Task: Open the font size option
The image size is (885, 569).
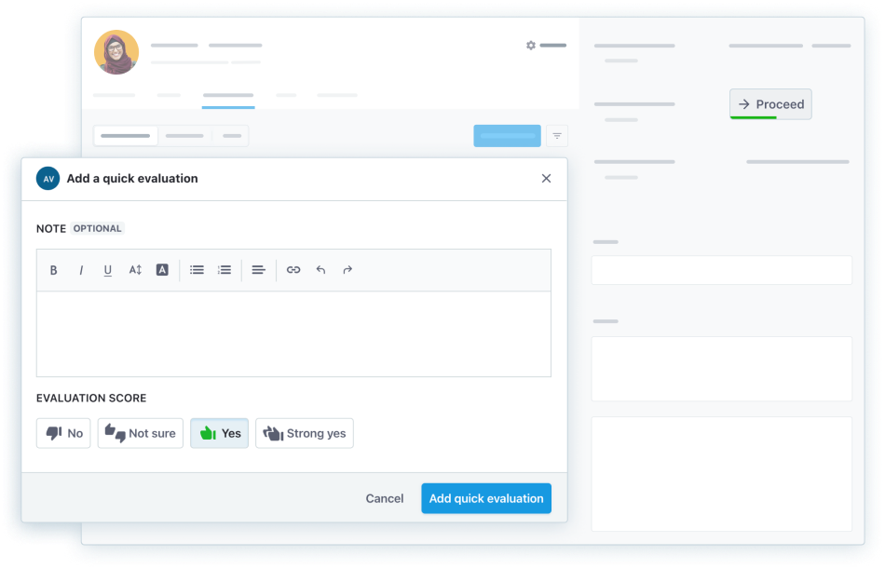Action: click(x=135, y=270)
